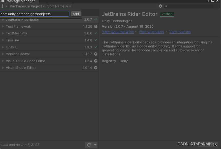Expand the TextMeshPro package
221x149 pixels.
[3, 33]
